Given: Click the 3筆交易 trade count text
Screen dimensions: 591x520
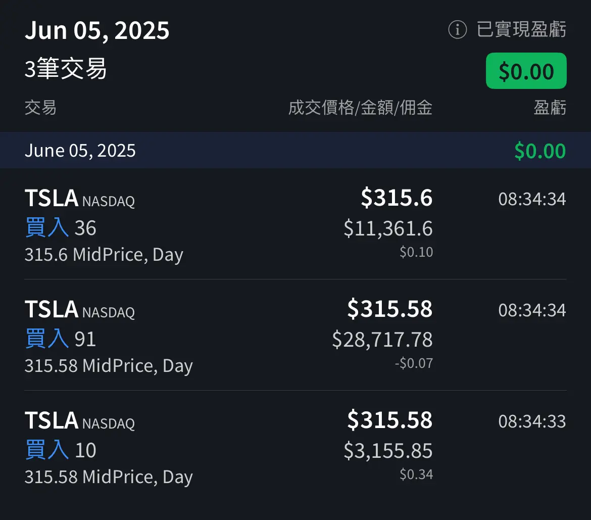Looking at the screenshot, I should click(x=66, y=69).
